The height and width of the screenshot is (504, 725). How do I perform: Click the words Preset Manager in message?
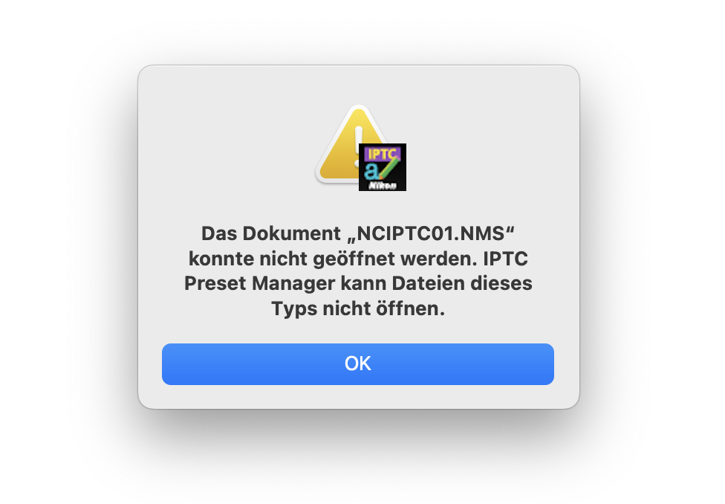pos(259,283)
